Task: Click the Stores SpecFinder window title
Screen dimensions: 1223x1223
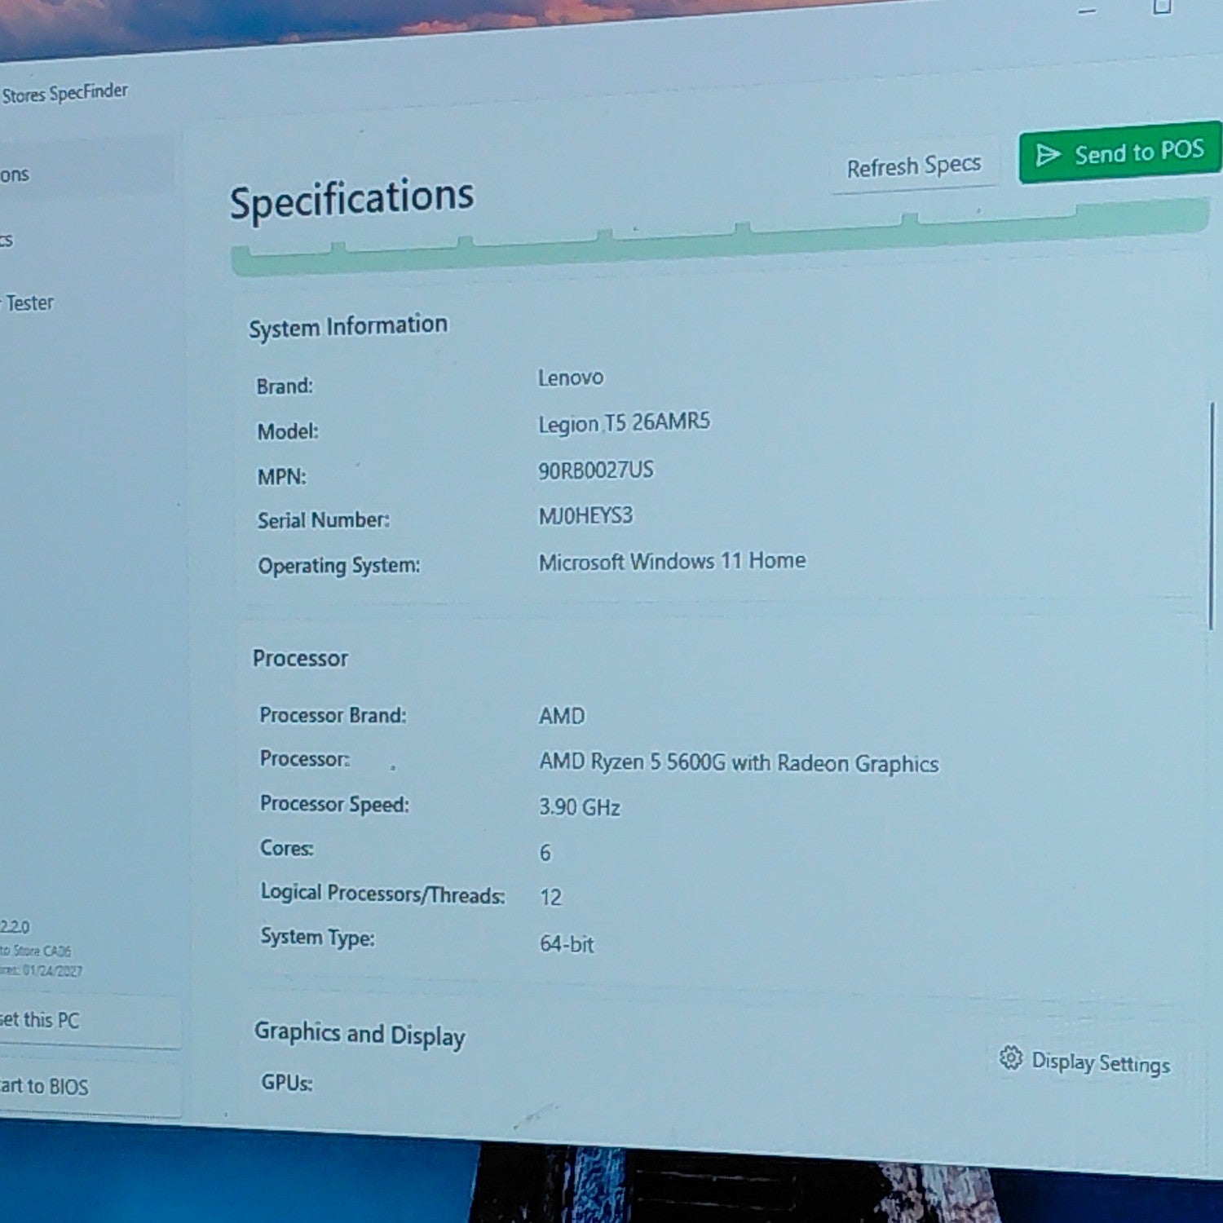Action: (64, 93)
